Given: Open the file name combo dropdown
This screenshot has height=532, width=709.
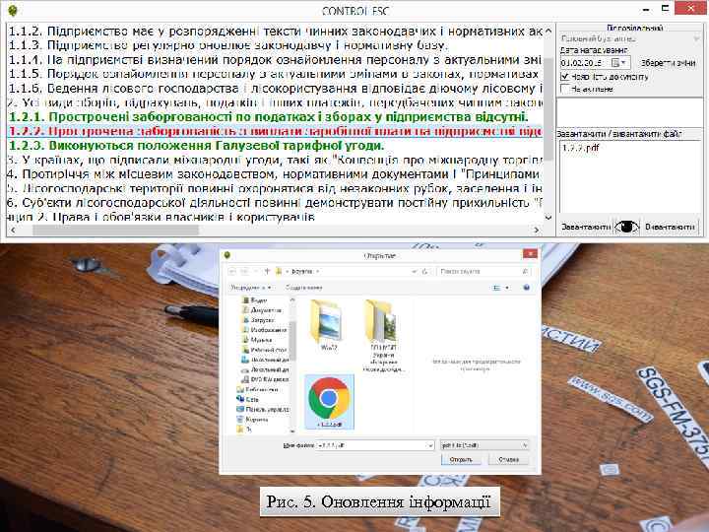Looking at the screenshot, I should pos(429,445).
